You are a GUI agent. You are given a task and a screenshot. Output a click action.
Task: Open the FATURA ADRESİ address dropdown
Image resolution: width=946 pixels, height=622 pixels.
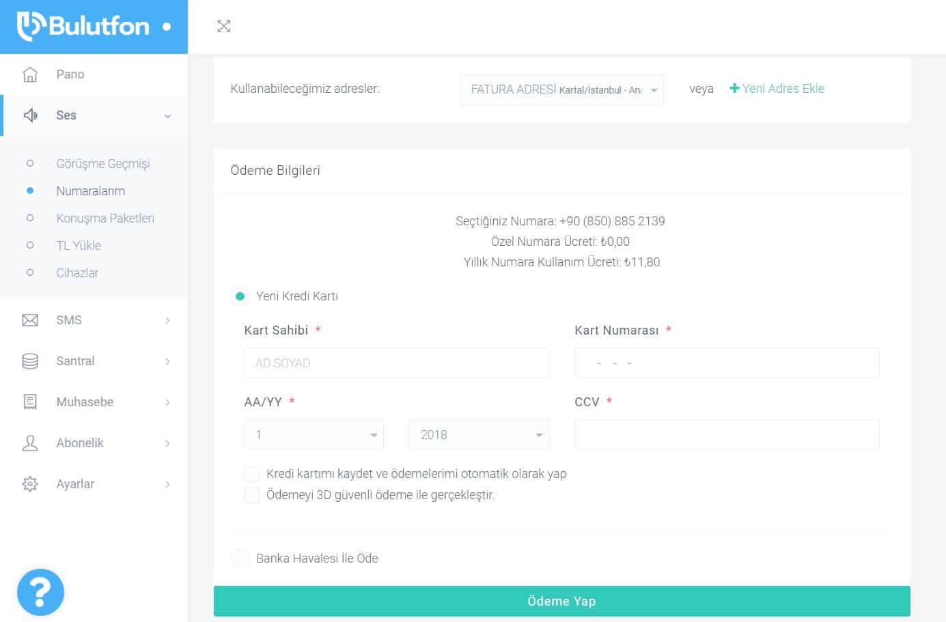pos(561,89)
